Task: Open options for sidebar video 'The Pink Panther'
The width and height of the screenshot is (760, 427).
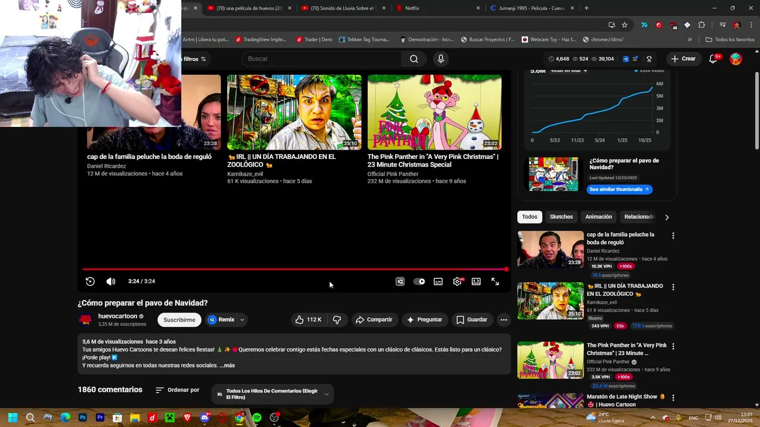Action: (673, 346)
